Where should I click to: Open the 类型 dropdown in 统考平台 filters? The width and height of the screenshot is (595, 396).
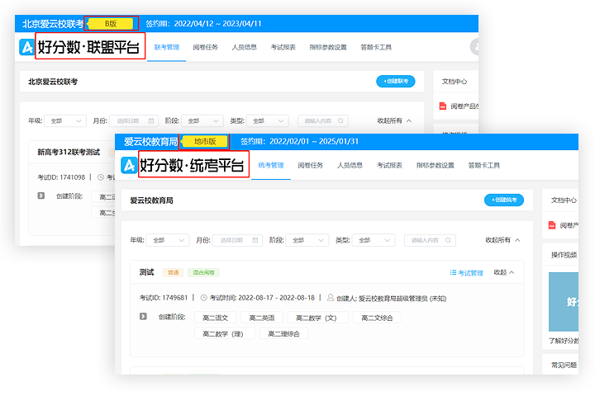pos(373,240)
